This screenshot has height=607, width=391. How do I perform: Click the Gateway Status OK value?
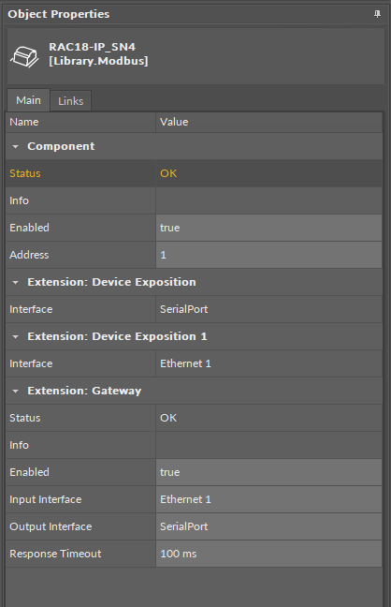[x=269, y=418]
